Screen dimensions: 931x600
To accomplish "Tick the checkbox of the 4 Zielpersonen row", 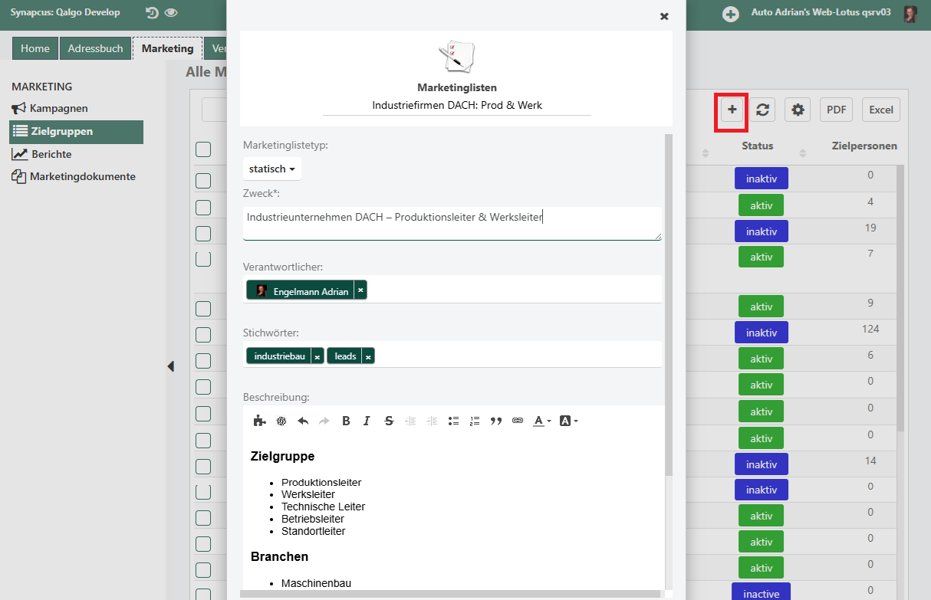I will [x=203, y=207].
